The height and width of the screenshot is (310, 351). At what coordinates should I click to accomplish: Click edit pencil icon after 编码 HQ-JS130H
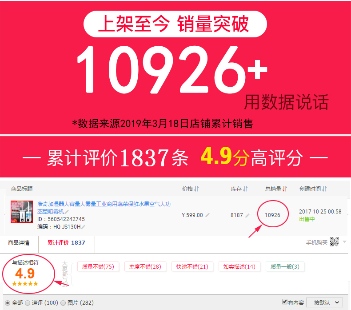click(x=83, y=227)
